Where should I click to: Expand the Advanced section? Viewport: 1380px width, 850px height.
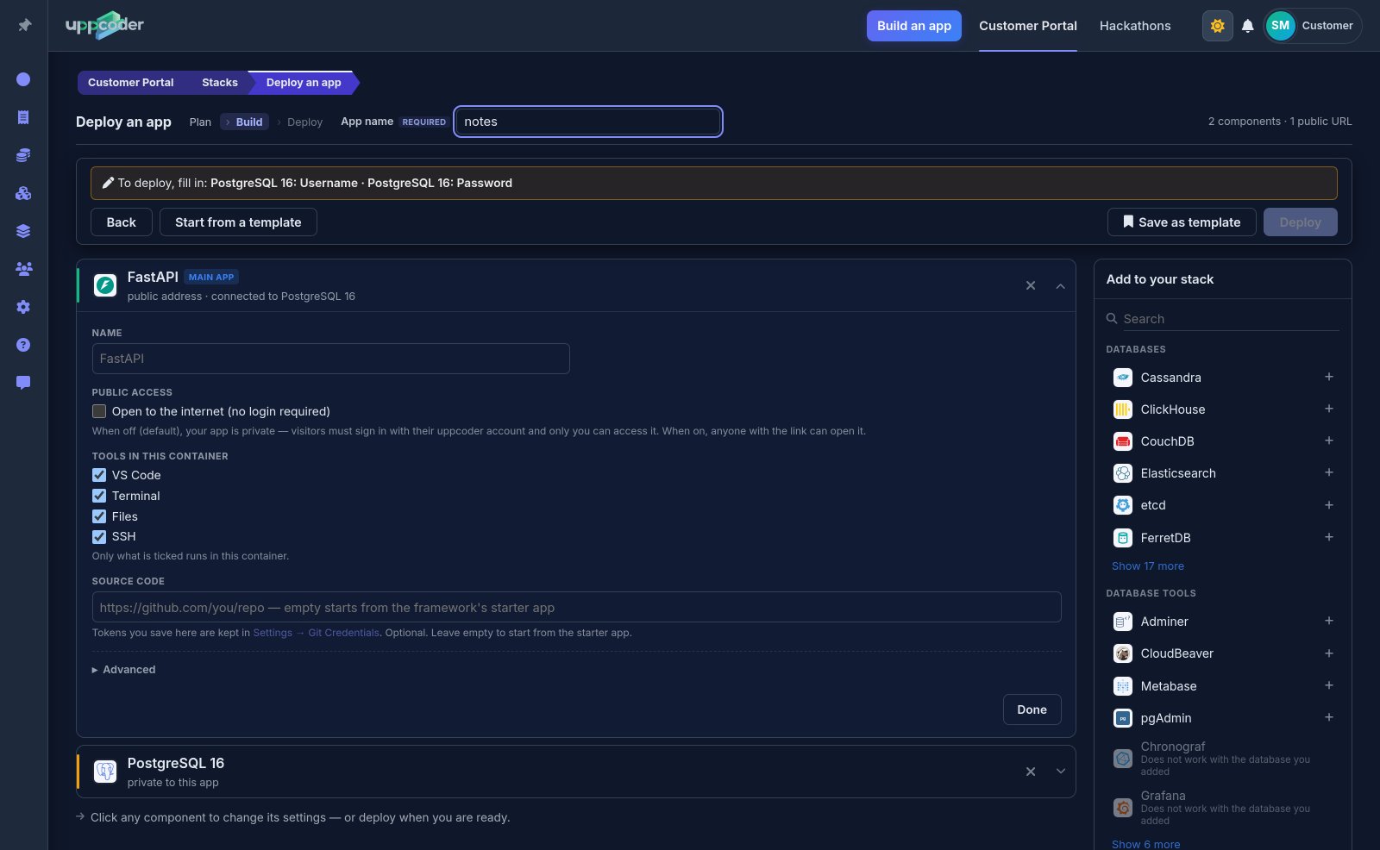click(x=124, y=670)
